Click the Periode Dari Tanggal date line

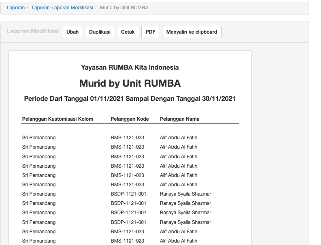pyautogui.click(x=130, y=98)
